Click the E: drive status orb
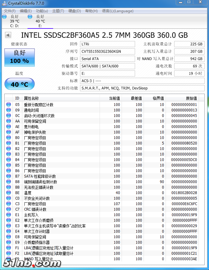This screenshot has height=270, width=209. (x=30, y=17)
